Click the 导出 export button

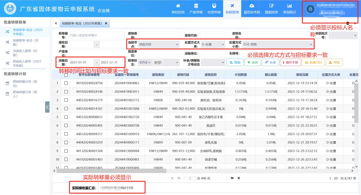[x=334, y=62]
